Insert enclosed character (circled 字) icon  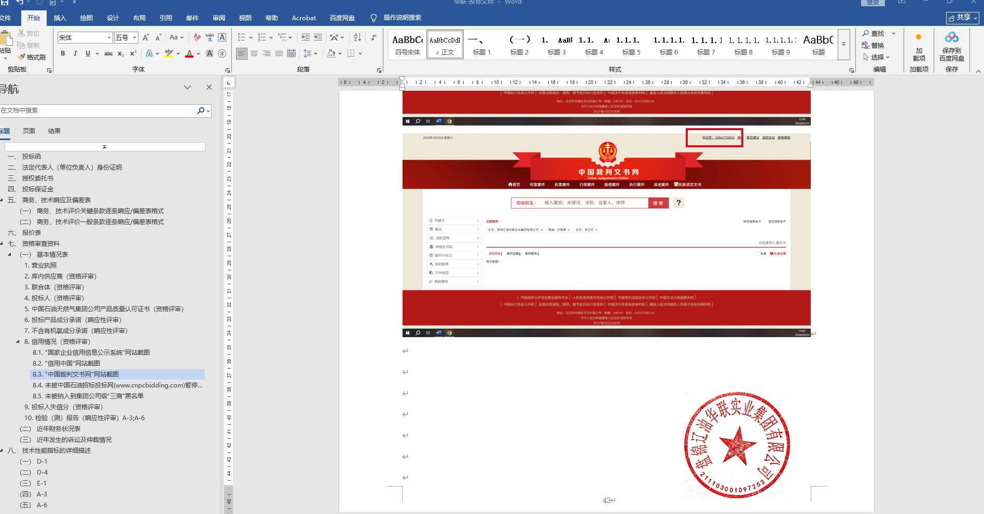[x=222, y=53]
